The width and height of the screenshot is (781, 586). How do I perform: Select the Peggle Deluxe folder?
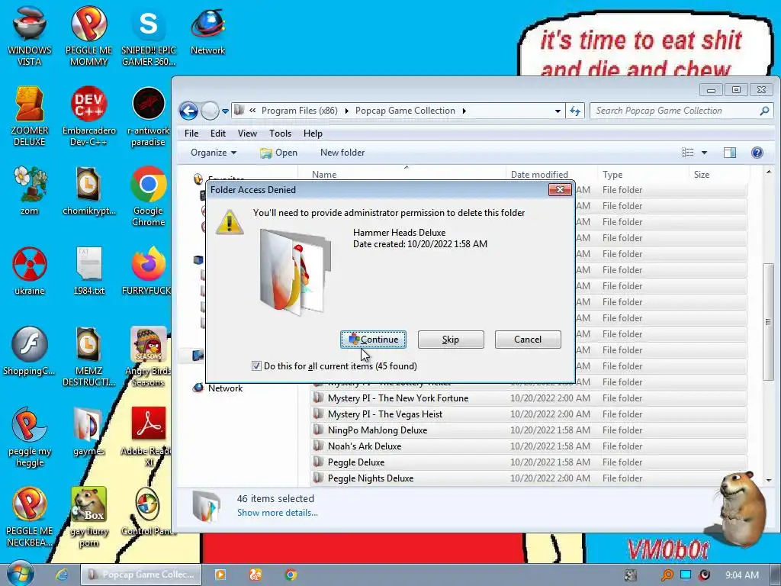[529, 462]
